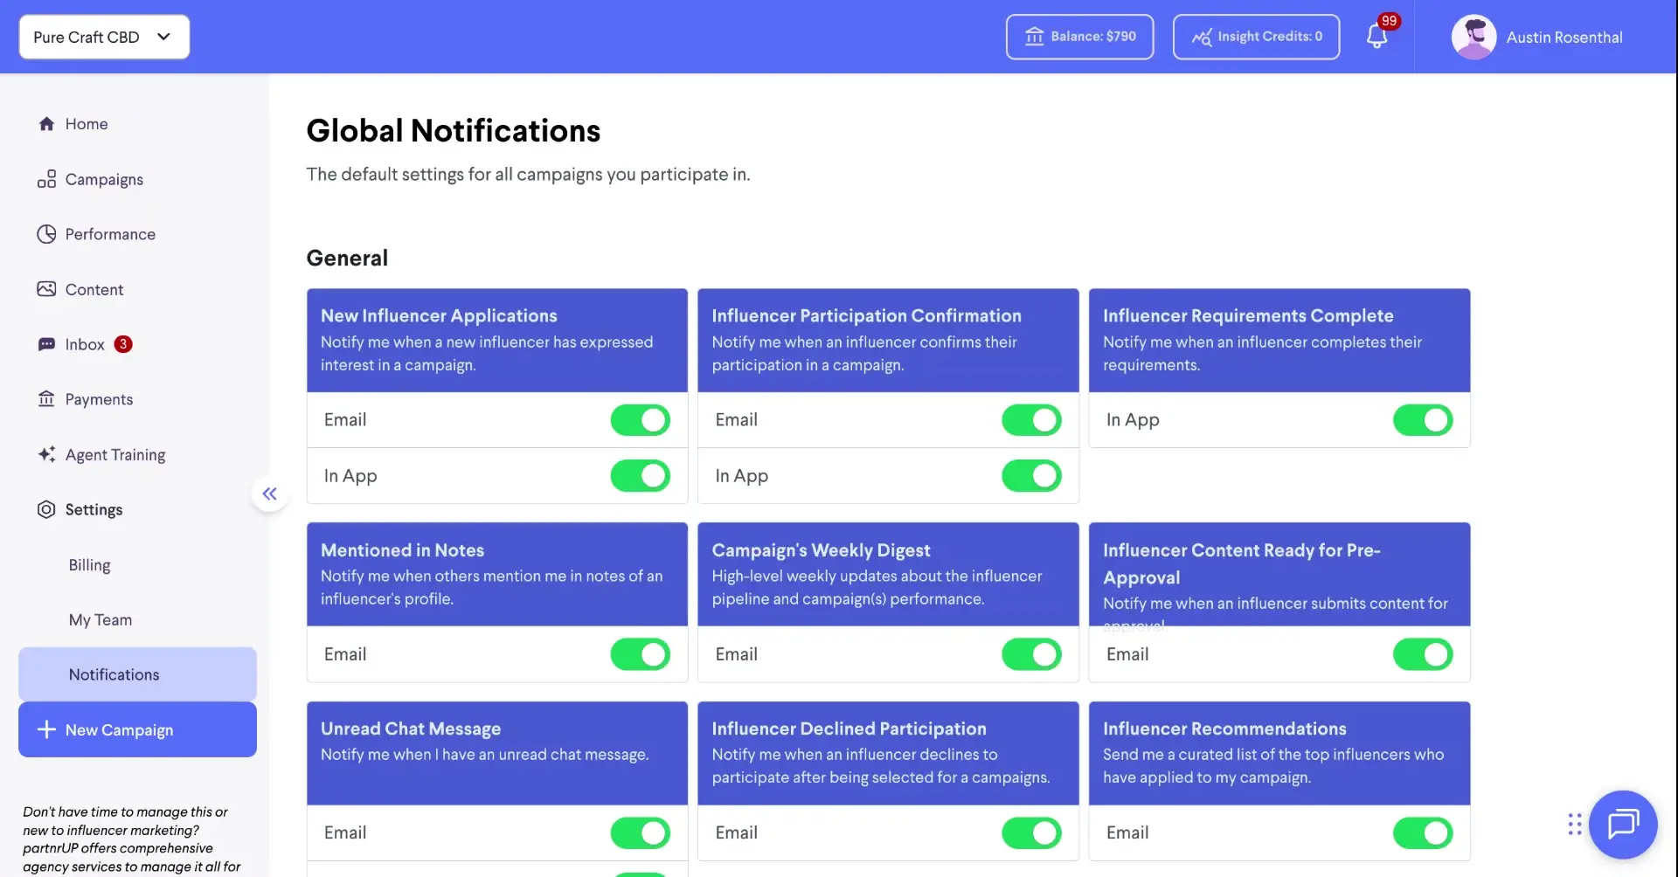Image resolution: width=1678 pixels, height=877 pixels.
Task: Turn off In App for Influencer Requirements Complete
Action: point(1422,420)
